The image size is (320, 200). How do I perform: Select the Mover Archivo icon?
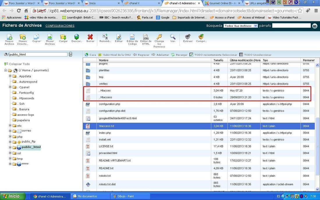coord(50,37)
